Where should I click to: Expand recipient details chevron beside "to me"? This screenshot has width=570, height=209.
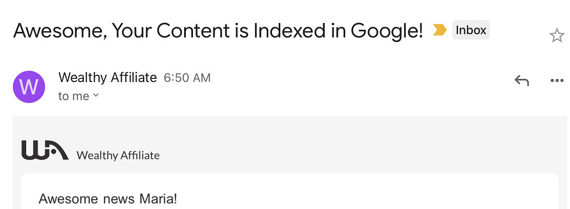click(96, 96)
